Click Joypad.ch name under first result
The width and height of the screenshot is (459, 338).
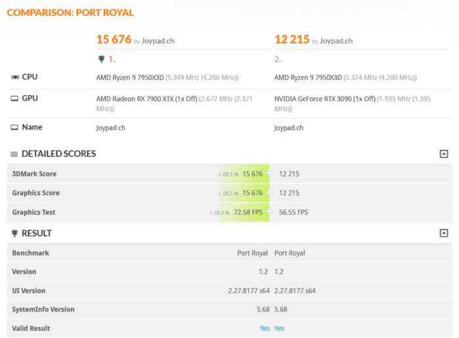(111, 128)
